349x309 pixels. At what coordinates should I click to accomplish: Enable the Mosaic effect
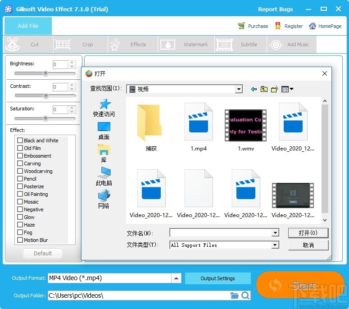(20, 202)
